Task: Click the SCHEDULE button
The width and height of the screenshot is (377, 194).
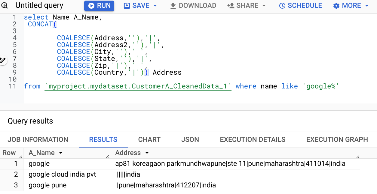Action: click(x=300, y=5)
